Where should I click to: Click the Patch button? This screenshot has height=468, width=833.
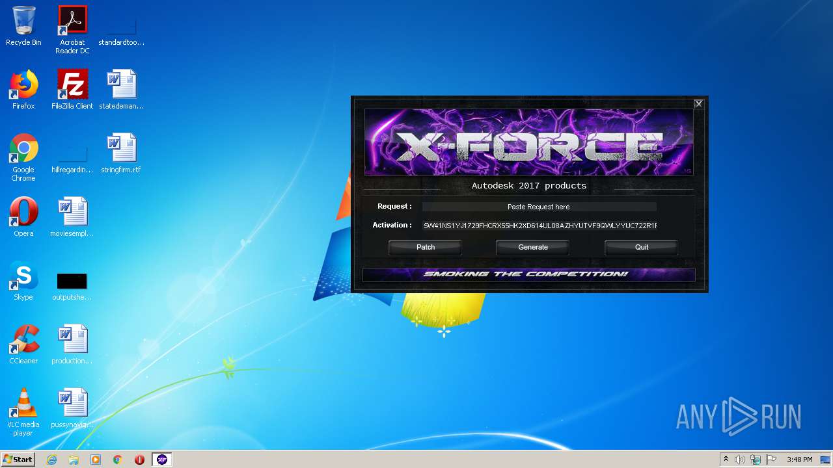point(426,247)
